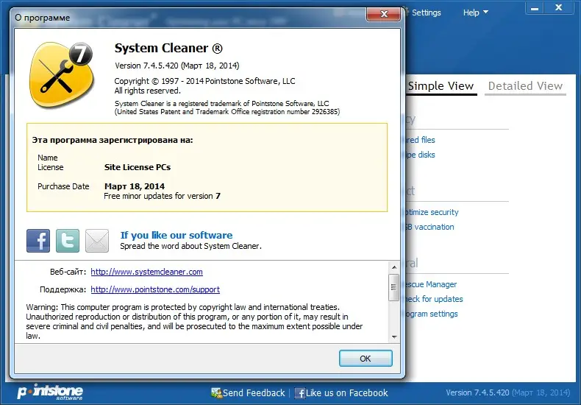Open Rescue Manager in main window
Image resolution: width=581 pixels, height=405 pixels.
click(430, 284)
